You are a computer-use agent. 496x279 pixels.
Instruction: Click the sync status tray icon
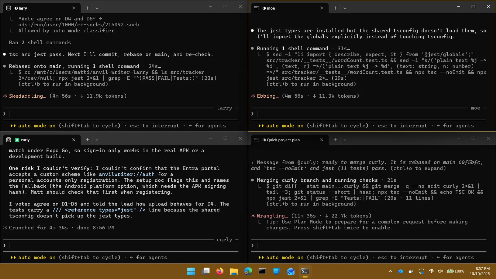pos(421,271)
